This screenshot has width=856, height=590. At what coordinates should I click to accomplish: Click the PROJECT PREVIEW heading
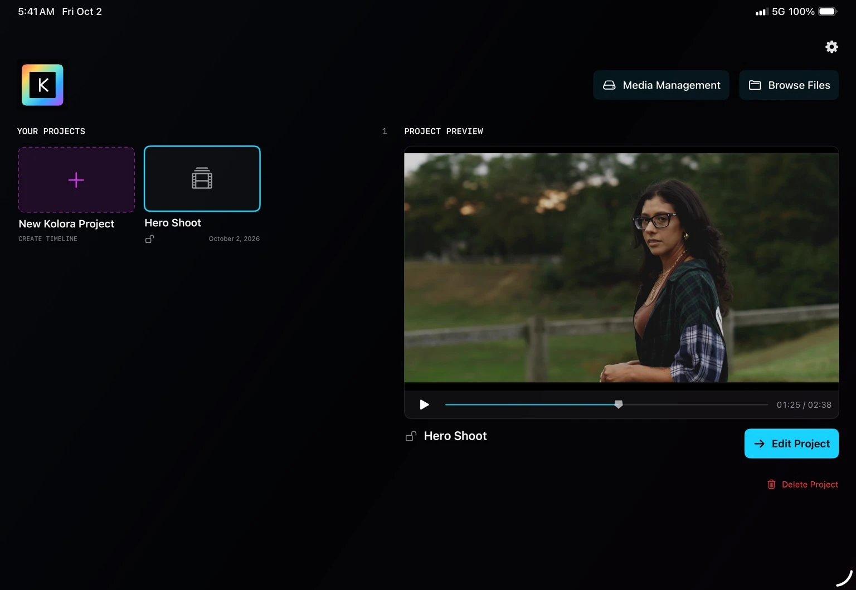tap(444, 131)
